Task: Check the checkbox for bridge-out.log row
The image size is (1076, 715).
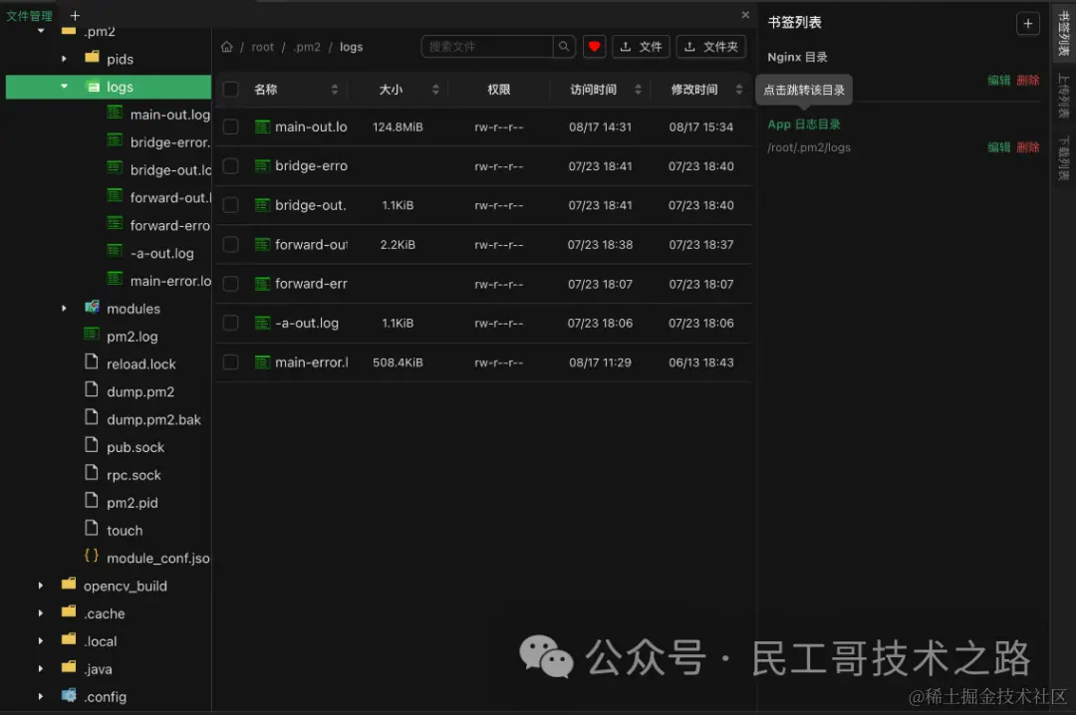Action: [230, 205]
